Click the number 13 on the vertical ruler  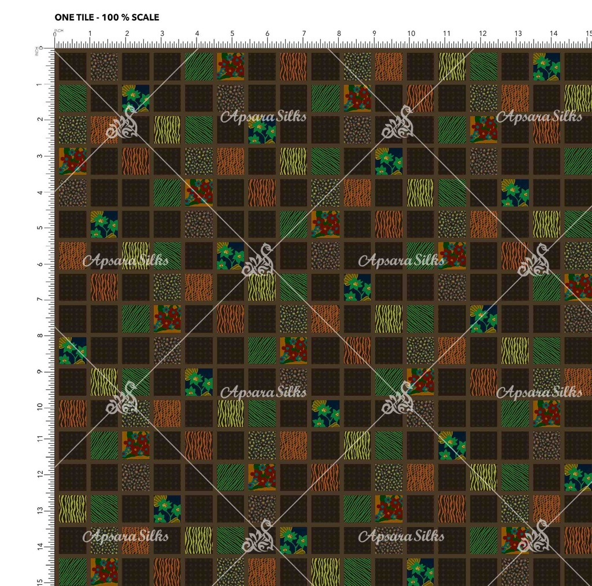[39, 511]
